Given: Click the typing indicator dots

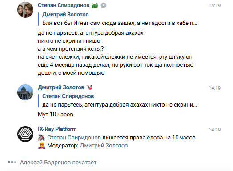Looking at the screenshot, I should coord(12,162).
